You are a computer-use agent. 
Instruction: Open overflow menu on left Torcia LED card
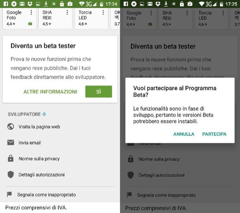(103, 13)
